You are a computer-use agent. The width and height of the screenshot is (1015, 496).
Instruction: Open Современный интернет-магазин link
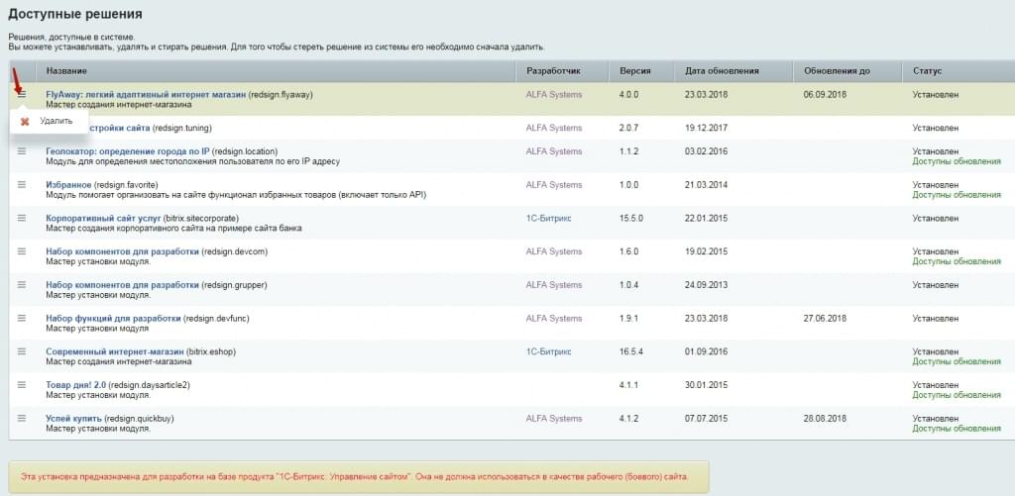point(115,351)
